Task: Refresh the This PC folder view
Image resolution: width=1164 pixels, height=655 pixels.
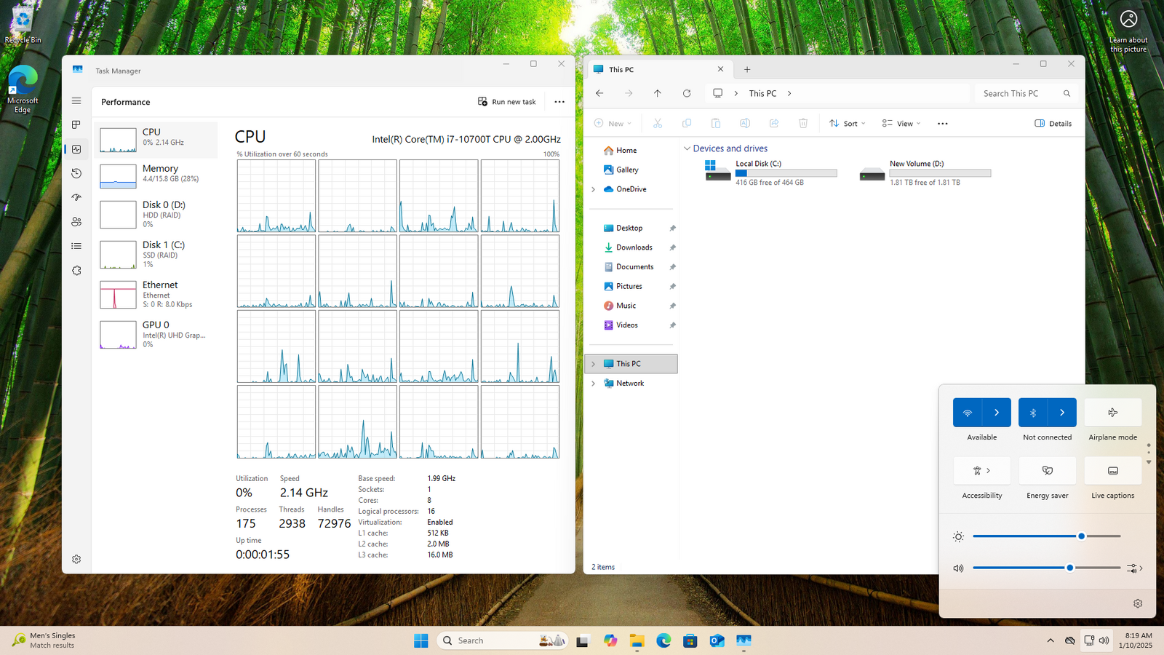Action: click(686, 93)
